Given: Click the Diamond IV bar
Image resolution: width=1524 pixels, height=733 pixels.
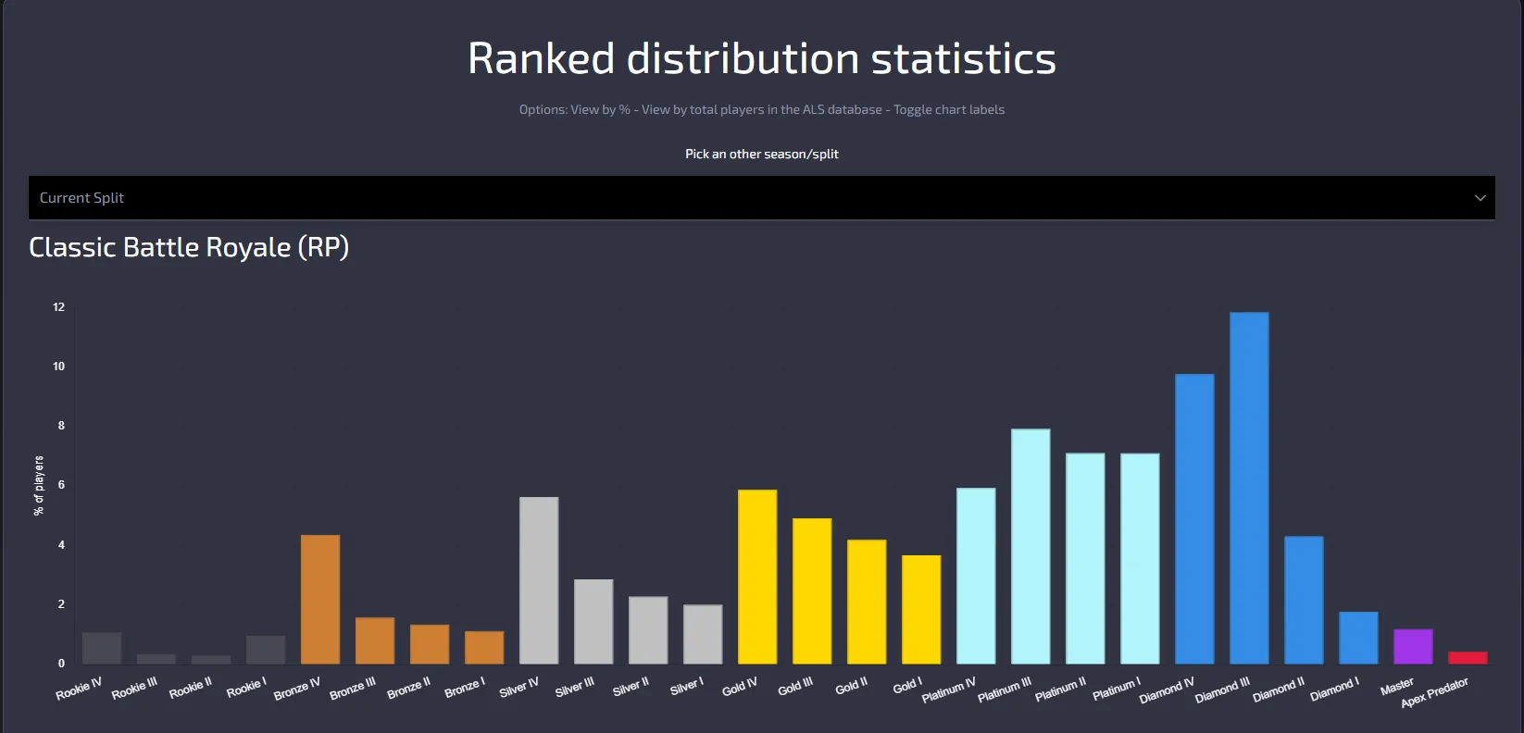Looking at the screenshot, I should [x=1194, y=518].
